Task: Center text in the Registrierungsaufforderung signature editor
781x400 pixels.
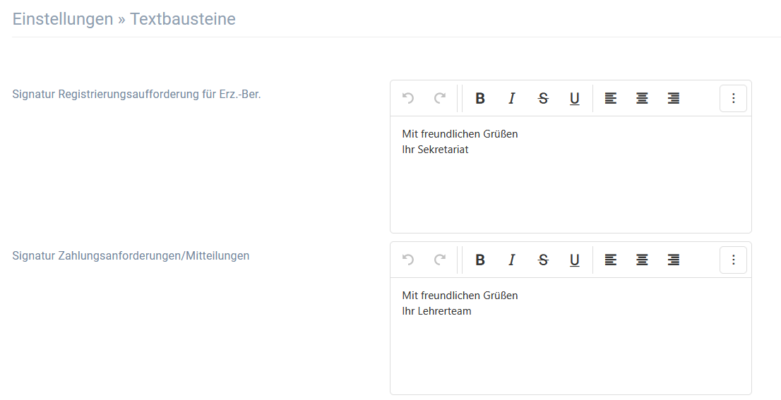Action: coord(642,99)
